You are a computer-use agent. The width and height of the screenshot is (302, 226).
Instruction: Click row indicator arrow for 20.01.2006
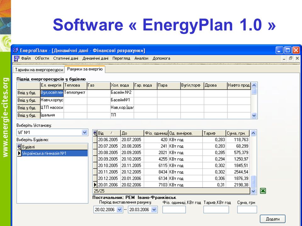(x=95, y=185)
